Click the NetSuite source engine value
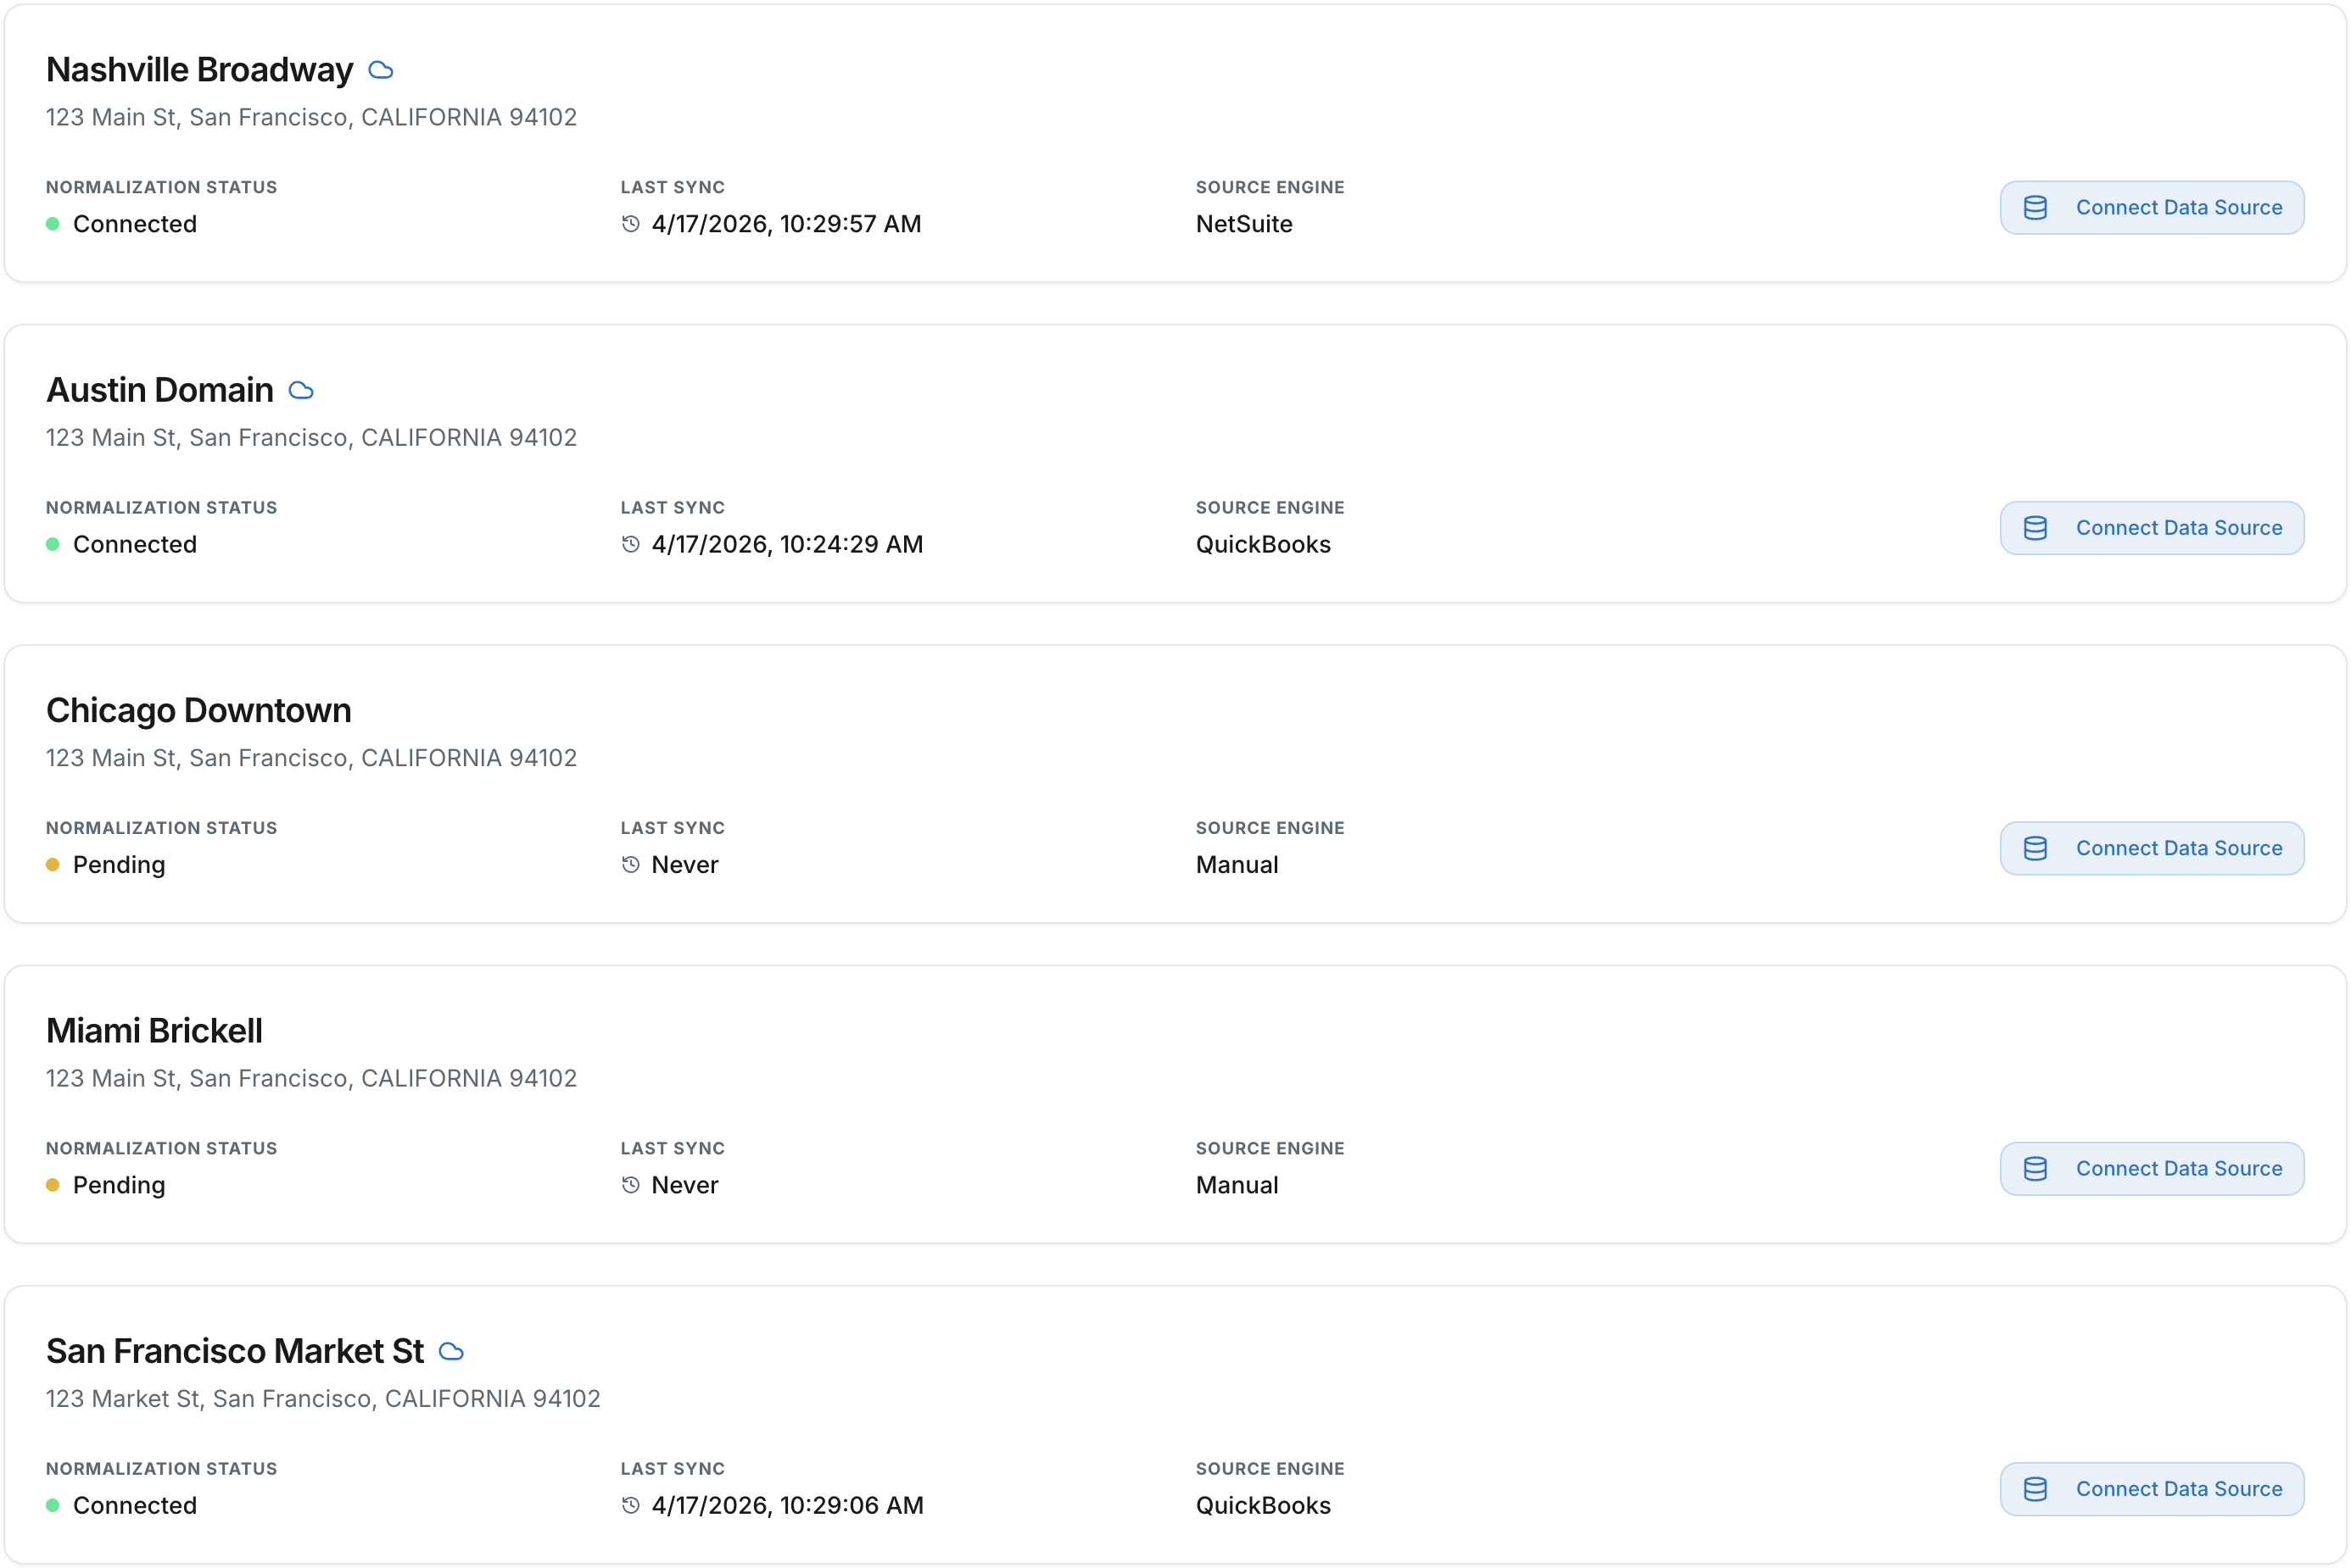Screen dimensions: 2351x1568 1243,224
